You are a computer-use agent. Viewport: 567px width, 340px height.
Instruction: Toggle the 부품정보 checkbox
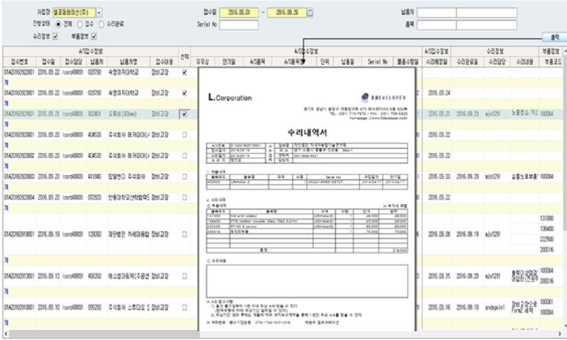click(94, 36)
